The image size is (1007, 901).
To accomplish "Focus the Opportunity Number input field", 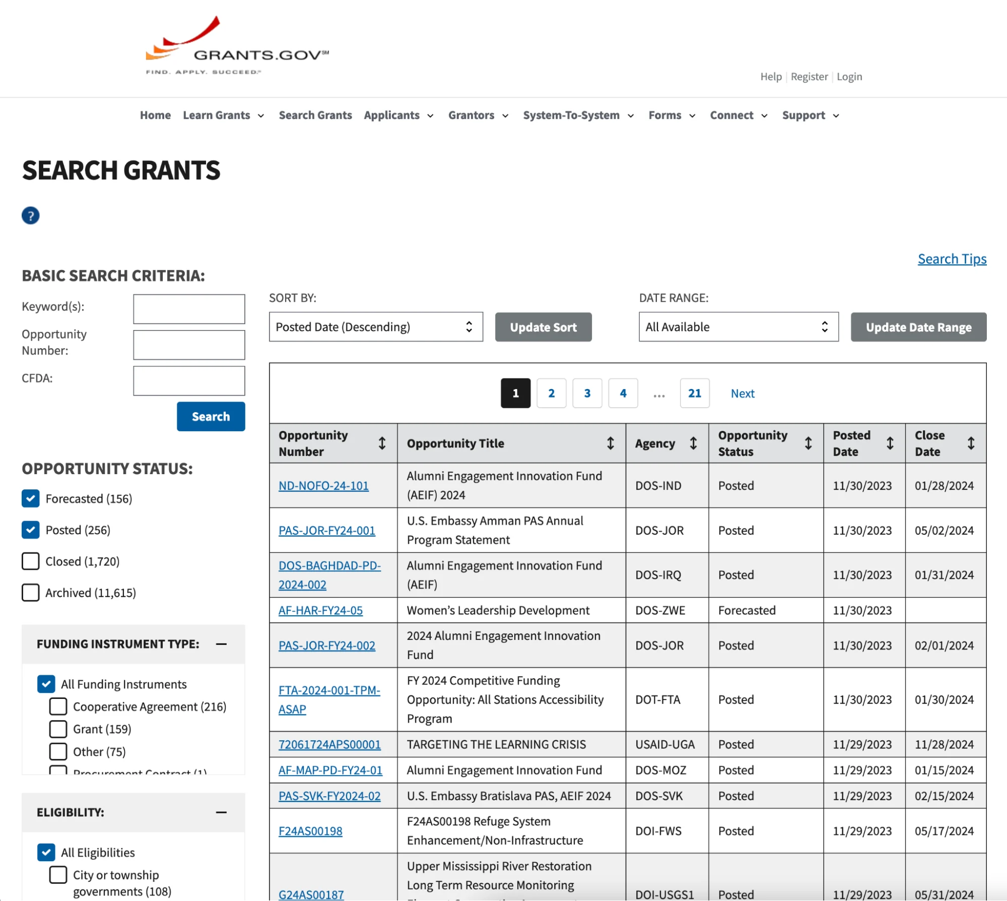I will 189,345.
